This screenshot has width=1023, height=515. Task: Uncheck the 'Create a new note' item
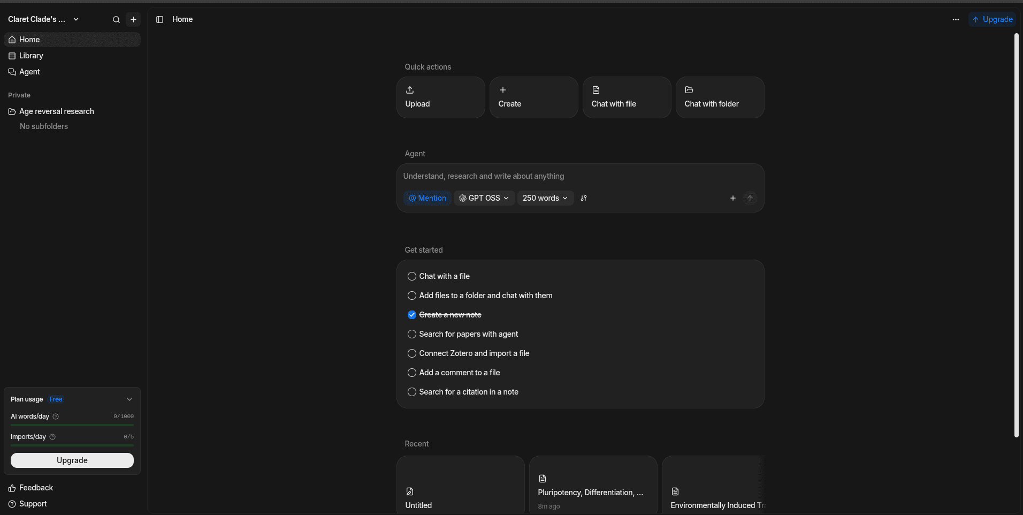pyautogui.click(x=412, y=315)
